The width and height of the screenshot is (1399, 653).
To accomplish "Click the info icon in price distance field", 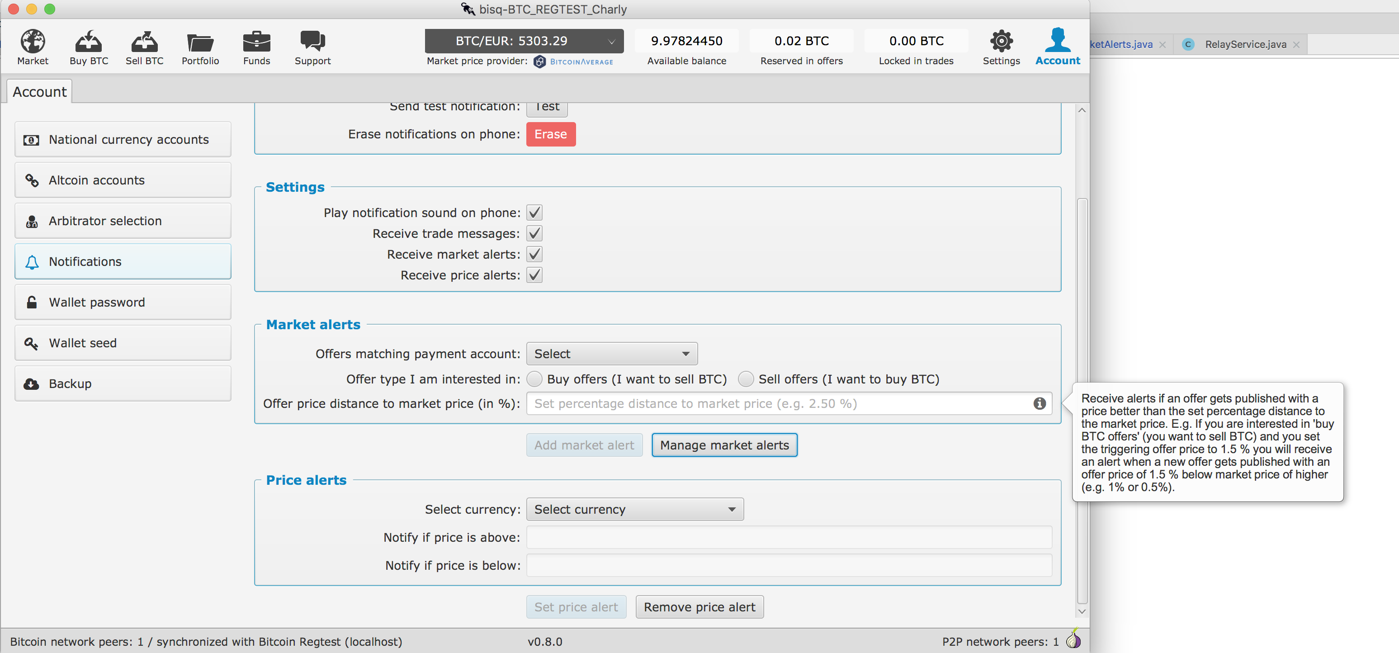I will [1040, 403].
